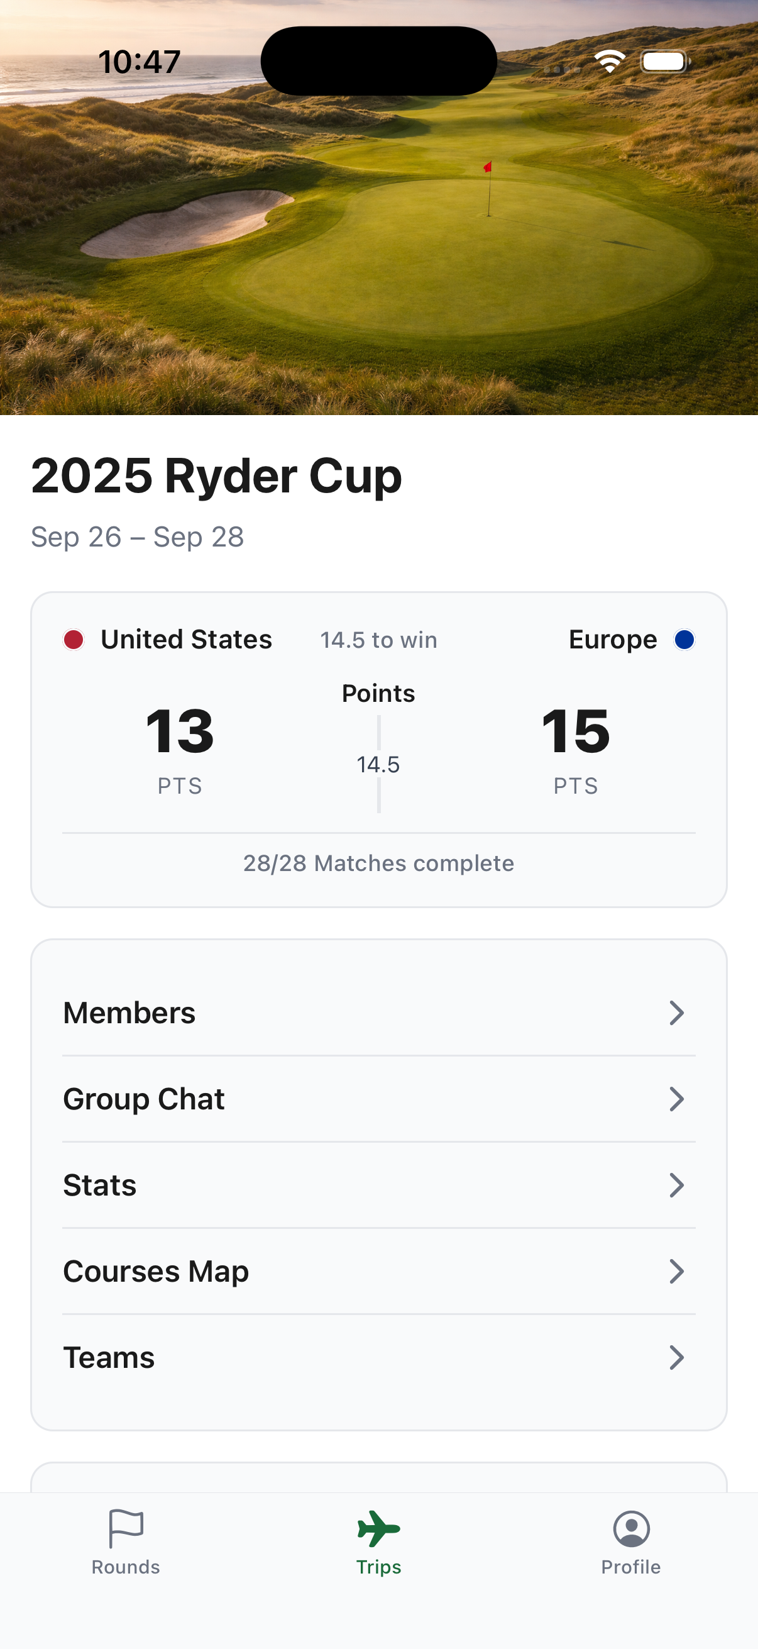Tap the Courses Map chevron
Screen dimensions: 758x1649
pyautogui.click(x=676, y=1271)
